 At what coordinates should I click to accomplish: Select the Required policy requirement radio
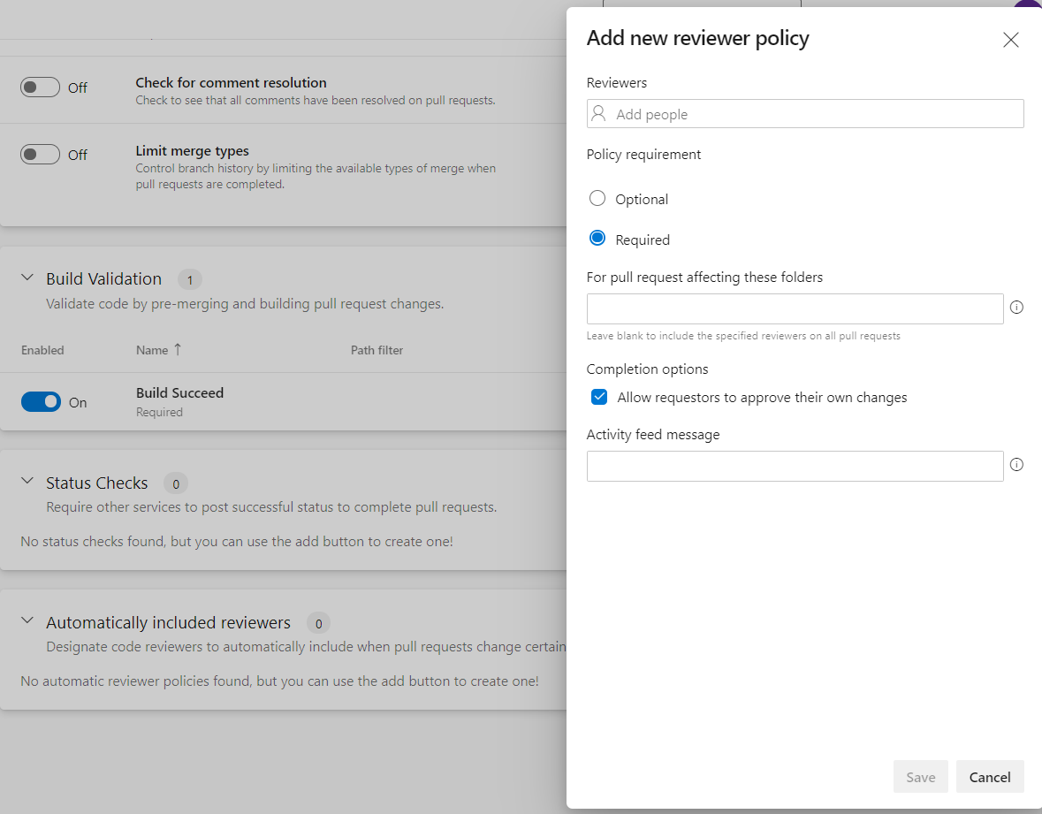(x=597, y=238)
